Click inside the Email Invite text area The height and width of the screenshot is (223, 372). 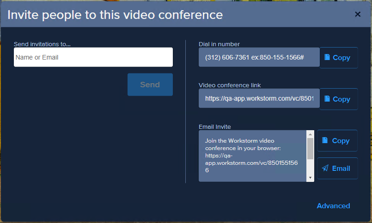[252, 156]
